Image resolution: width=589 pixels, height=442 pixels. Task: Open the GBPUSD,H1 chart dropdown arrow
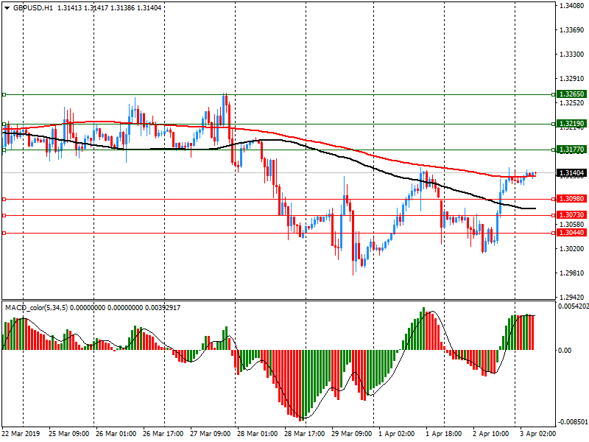point(7,7)
